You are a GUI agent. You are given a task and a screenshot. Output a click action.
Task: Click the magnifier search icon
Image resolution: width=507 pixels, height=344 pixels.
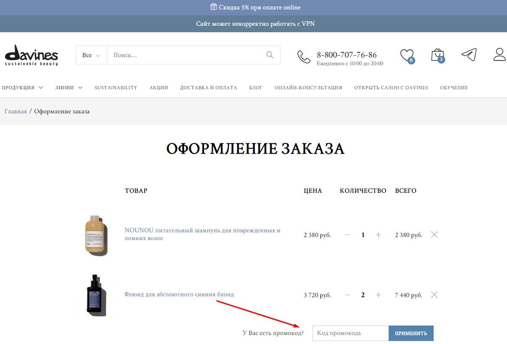tap(270, 55)
